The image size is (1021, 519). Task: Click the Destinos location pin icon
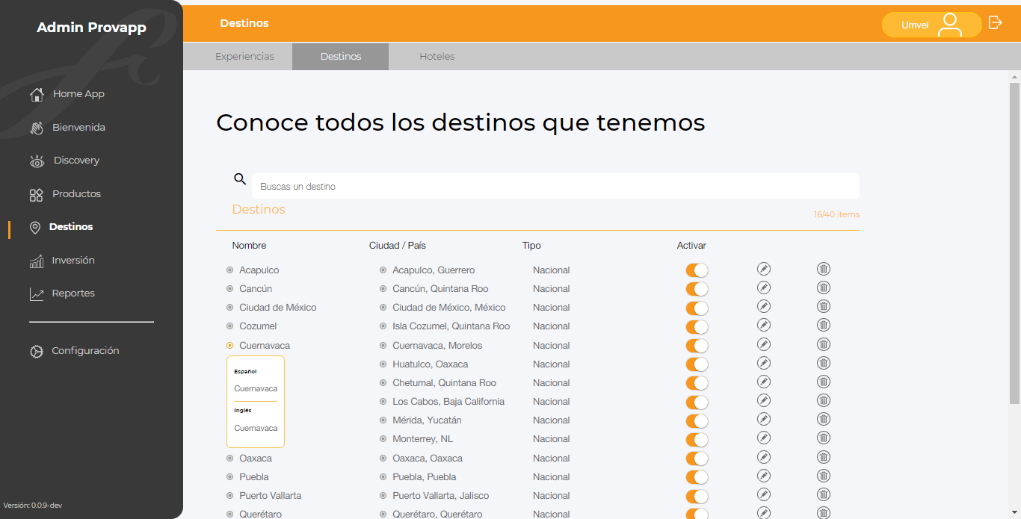[35, 228]
